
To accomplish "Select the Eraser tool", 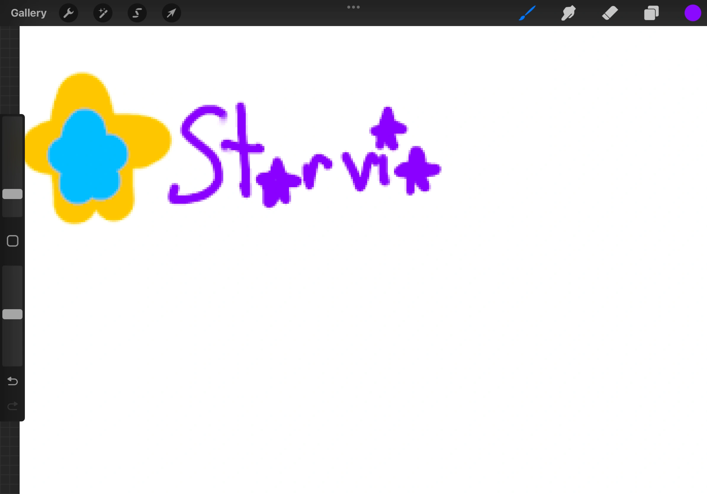I will pyautogui.click(x=610, y=13).
